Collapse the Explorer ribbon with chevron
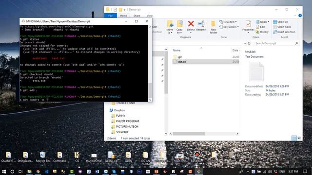This screenshot has height=175, width=312. coord(295,16)
